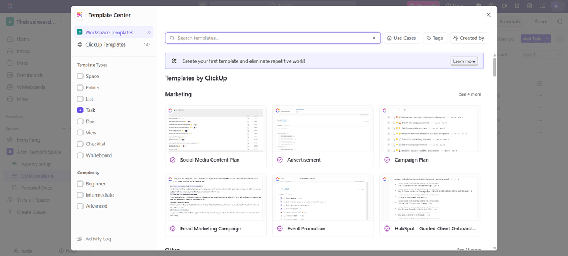Open the apps grid icon in top bar
The height and width of the screenshot is (256, 568).
[542, 6]
